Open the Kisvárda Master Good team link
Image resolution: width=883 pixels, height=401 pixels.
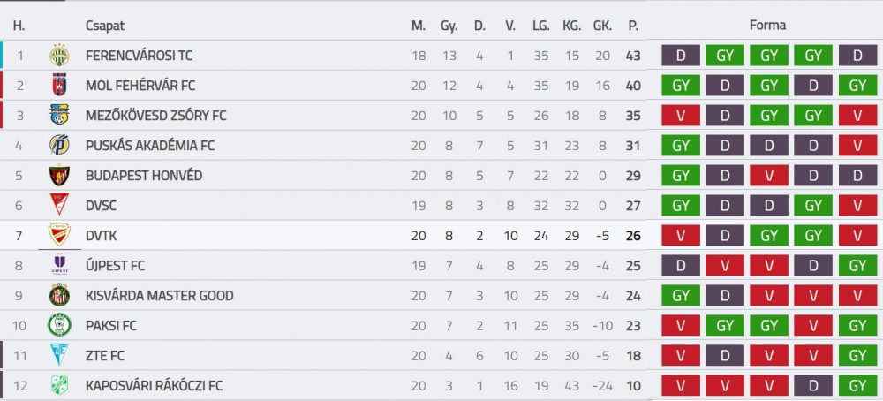pos(159,295)
